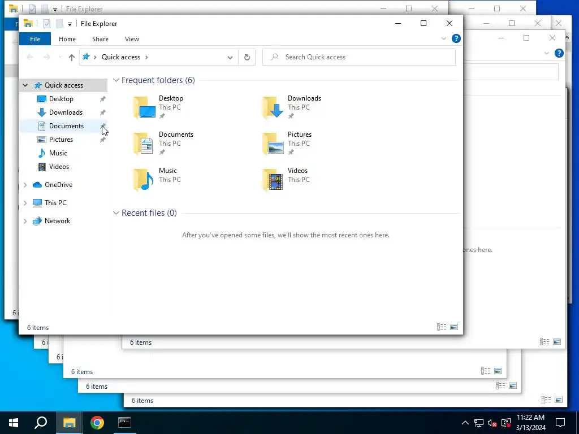Select Network in the navigation pane
579x434 pixels.
click(57, 221)
